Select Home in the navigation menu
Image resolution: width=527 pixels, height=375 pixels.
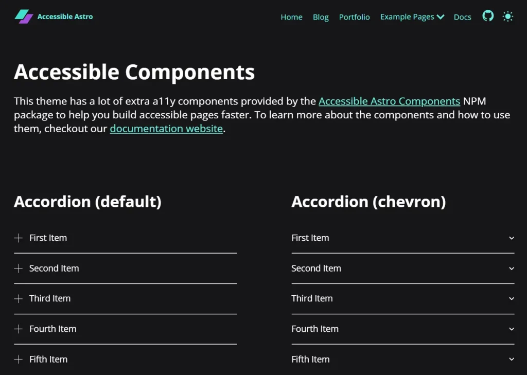291,17
